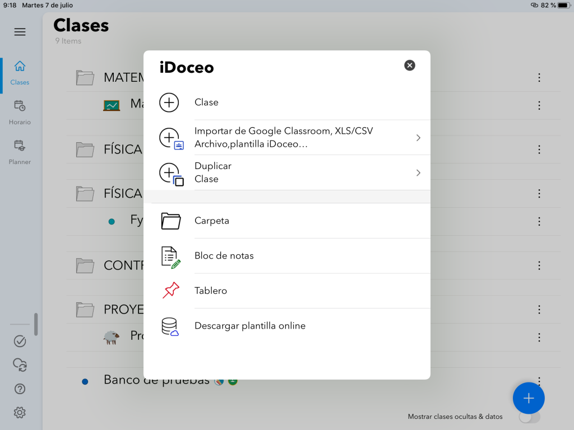This screenshot has height=430, width=574.
Task: Open three-dot menu for the sheep class
Action: (539, 337)
